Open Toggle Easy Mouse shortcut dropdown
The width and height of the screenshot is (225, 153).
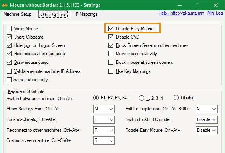(x=206, y=130)
